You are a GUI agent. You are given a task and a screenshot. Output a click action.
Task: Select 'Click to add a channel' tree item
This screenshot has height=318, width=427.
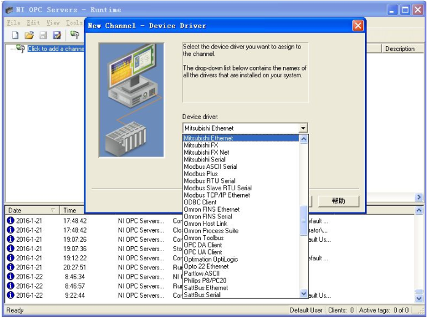point(56,48)
